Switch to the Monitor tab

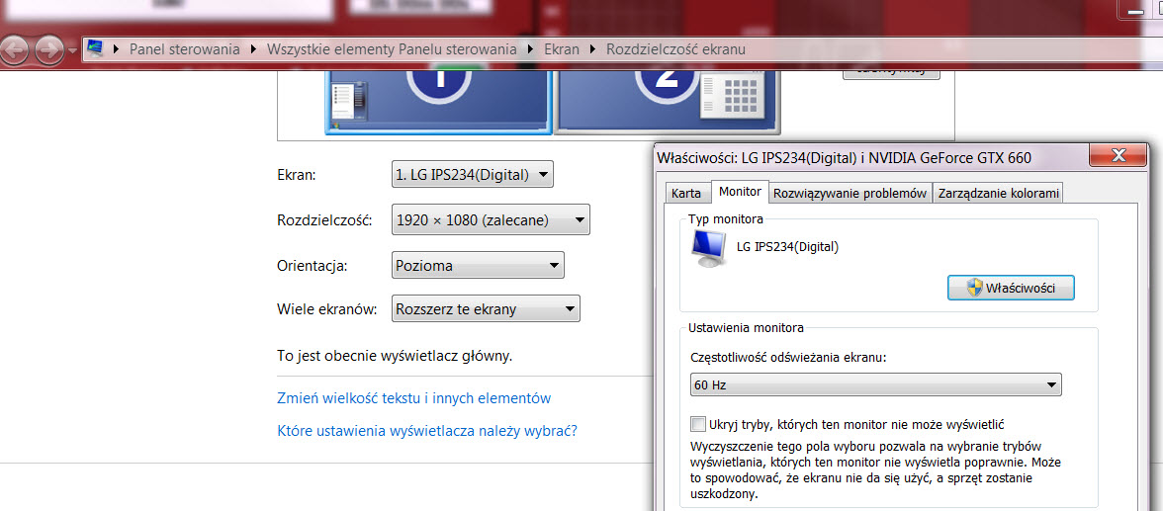[x=740, y=192]
